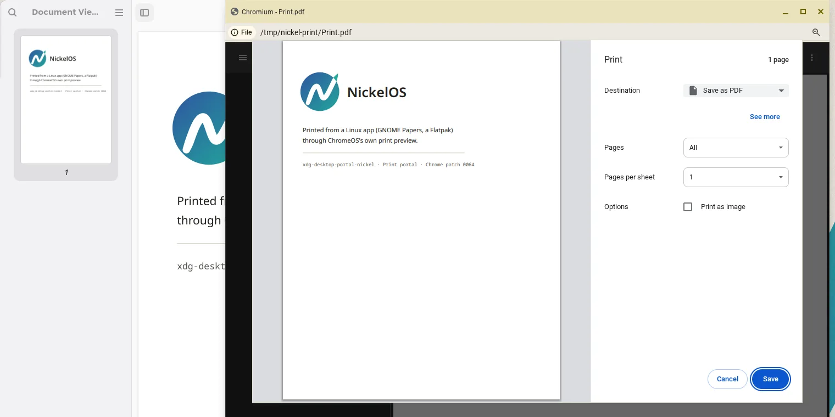This screenshot has width=835, height=417.
Task: Maximize the Chromium Print.pdf window
Action: point(803,12)
